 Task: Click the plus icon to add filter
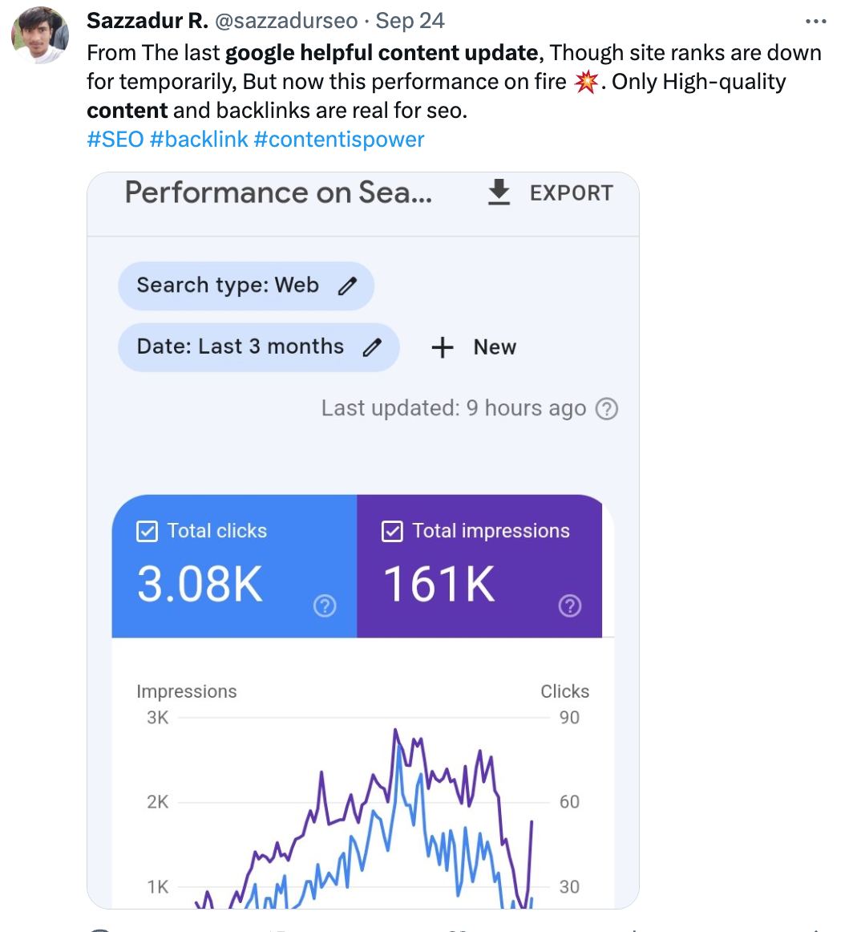click(x=442, y=347)
